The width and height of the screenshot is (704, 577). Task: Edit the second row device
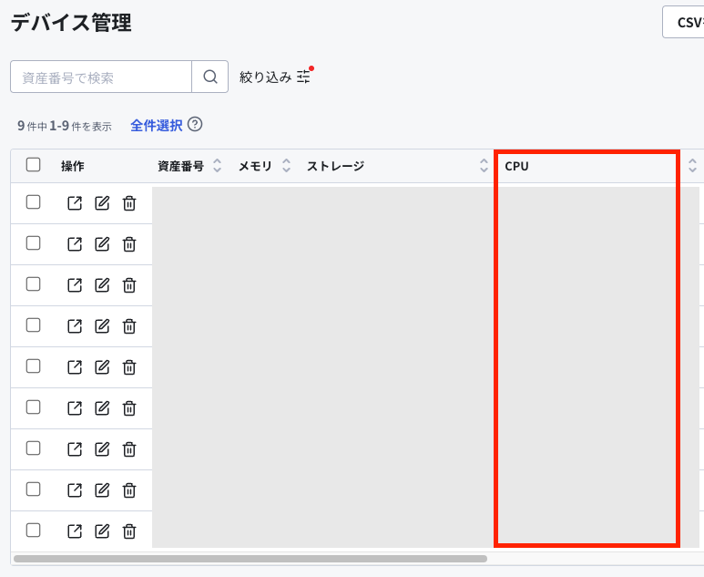coord(102,244)
